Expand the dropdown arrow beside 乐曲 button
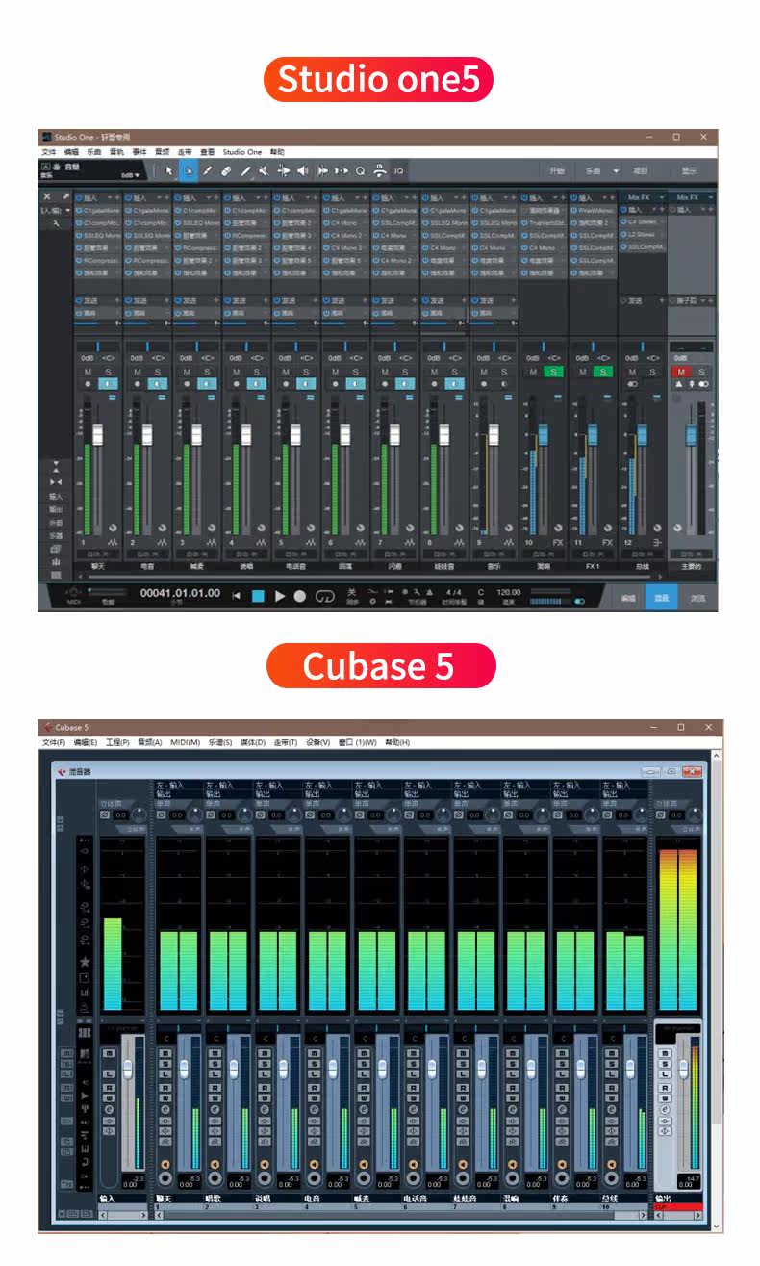Viewport: 760px width, 1266px height. tap(616, 170)
